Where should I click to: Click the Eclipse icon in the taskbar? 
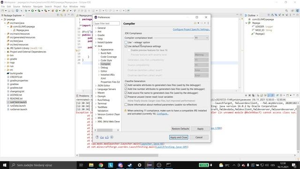point(150,165)
